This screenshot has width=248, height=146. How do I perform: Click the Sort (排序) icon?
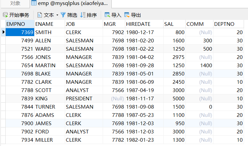tap(83, 15)
